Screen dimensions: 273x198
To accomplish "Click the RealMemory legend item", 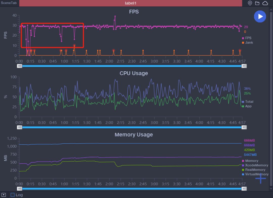I will pyautogui.click(x=254, y=170).
